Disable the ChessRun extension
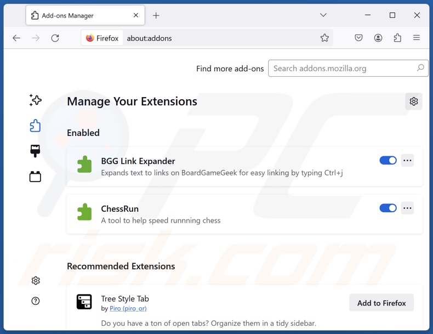Image resolution: width=433 pixels, height=334 pixels. pyautogui.click(x=388, y=208)
